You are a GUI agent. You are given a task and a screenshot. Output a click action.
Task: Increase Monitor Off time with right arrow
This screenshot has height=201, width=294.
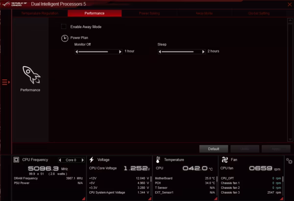[x=120, y=51]
